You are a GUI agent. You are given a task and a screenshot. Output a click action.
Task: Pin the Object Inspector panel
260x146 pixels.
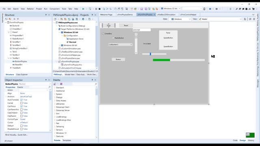pos(46,80)
